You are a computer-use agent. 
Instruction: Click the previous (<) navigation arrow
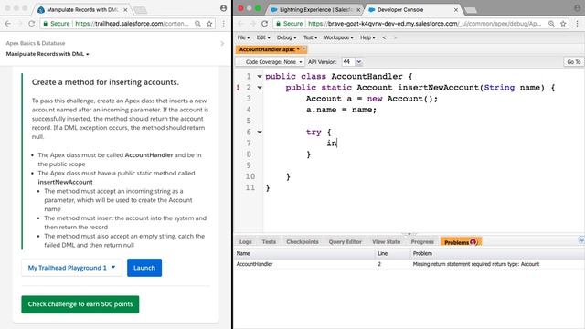click(x=384, y=37)
